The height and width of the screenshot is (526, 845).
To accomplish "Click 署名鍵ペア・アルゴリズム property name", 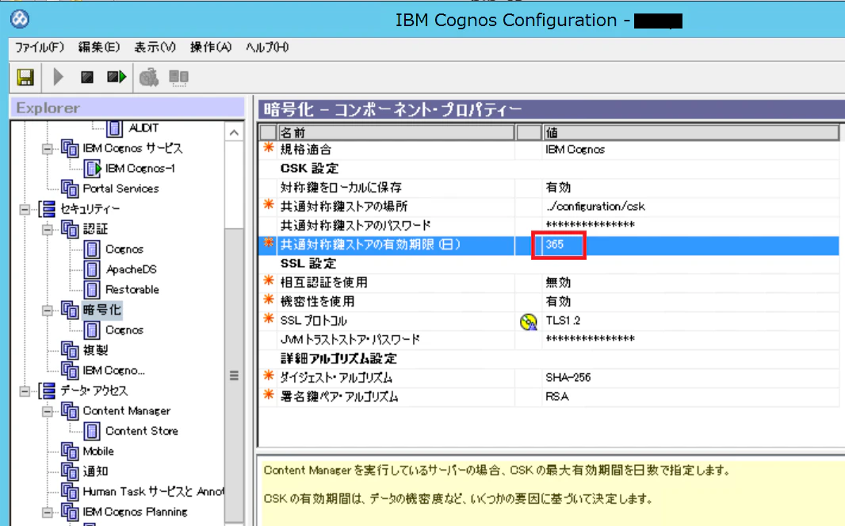I will click(339, 397).
